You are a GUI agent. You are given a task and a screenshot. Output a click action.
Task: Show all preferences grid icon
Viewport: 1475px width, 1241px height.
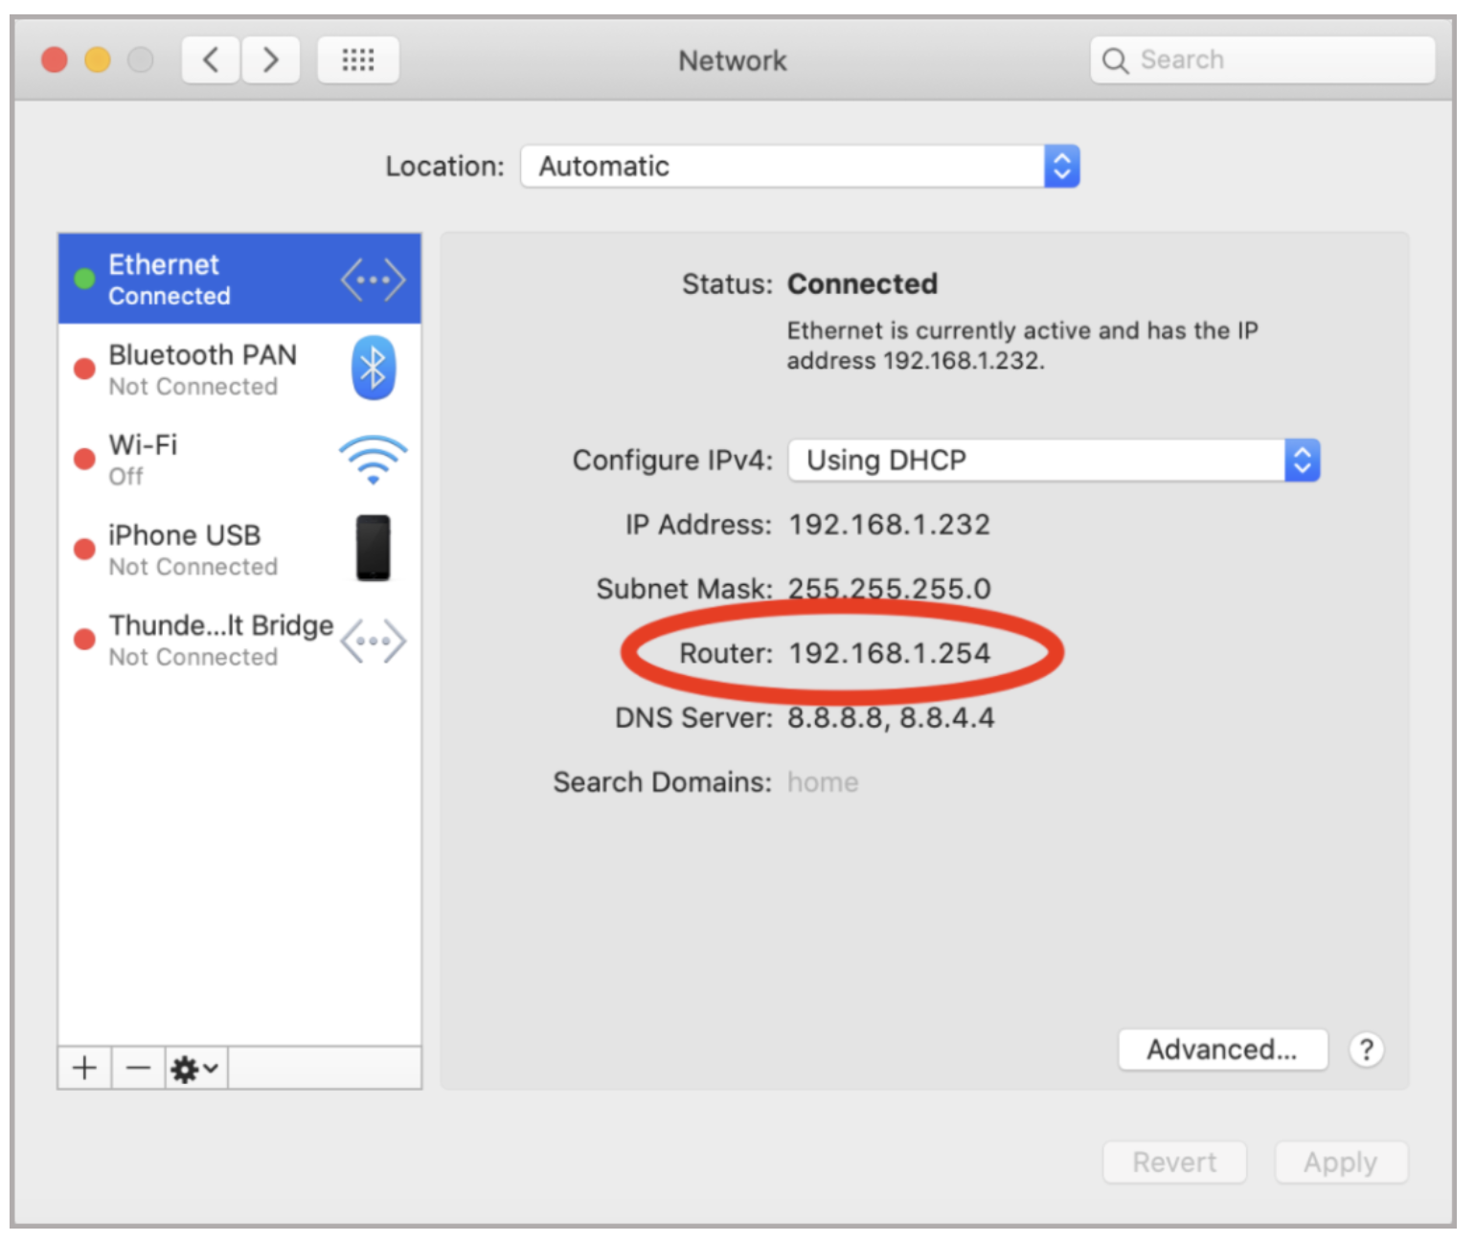358,60
